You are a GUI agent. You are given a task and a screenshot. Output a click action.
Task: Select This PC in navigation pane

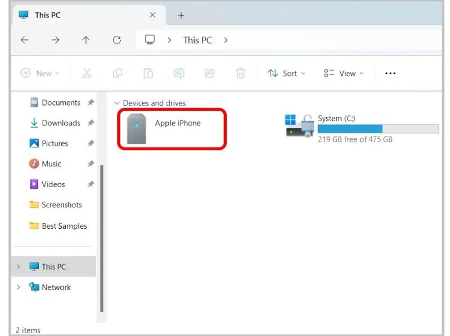pos(54,267)
